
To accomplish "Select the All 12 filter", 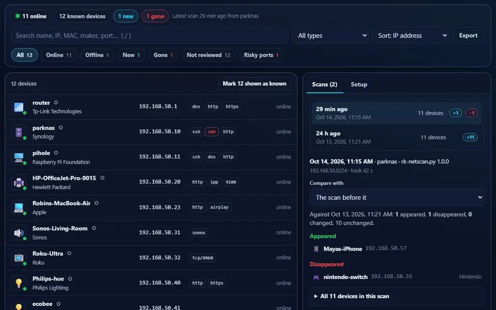I will (24, 55).
